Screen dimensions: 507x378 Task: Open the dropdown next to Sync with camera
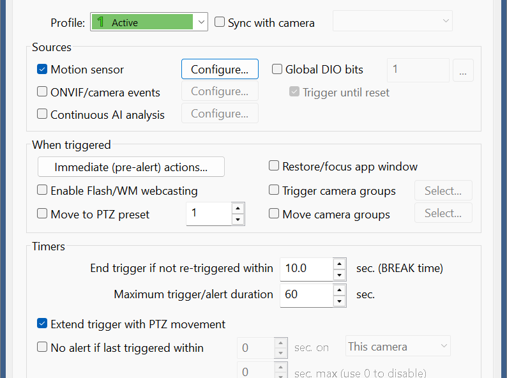click(393, 21)
